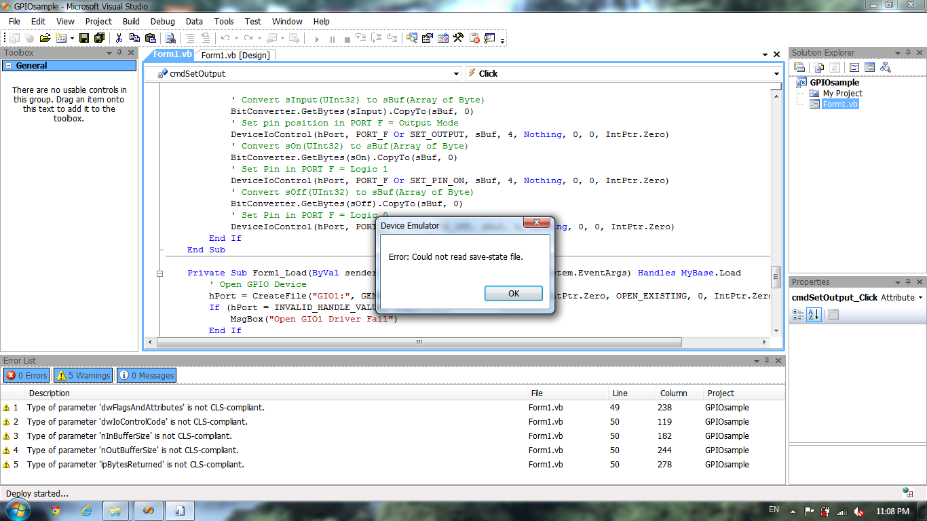Screen dimensions: 927x521
Task: Toggle the 0 Errors filter
Action: [26, 375]
